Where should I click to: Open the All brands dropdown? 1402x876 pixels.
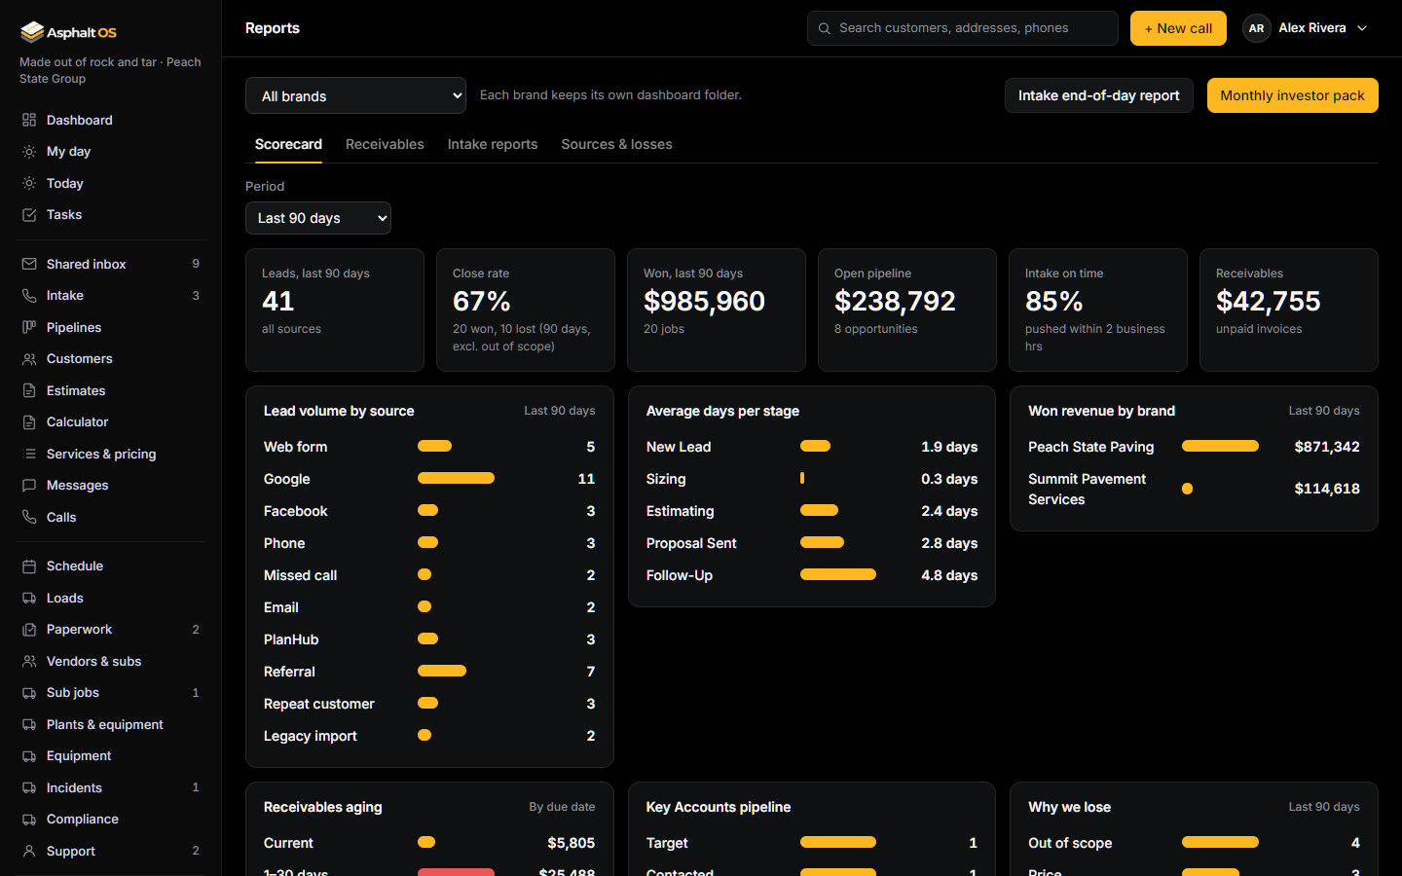355,95
